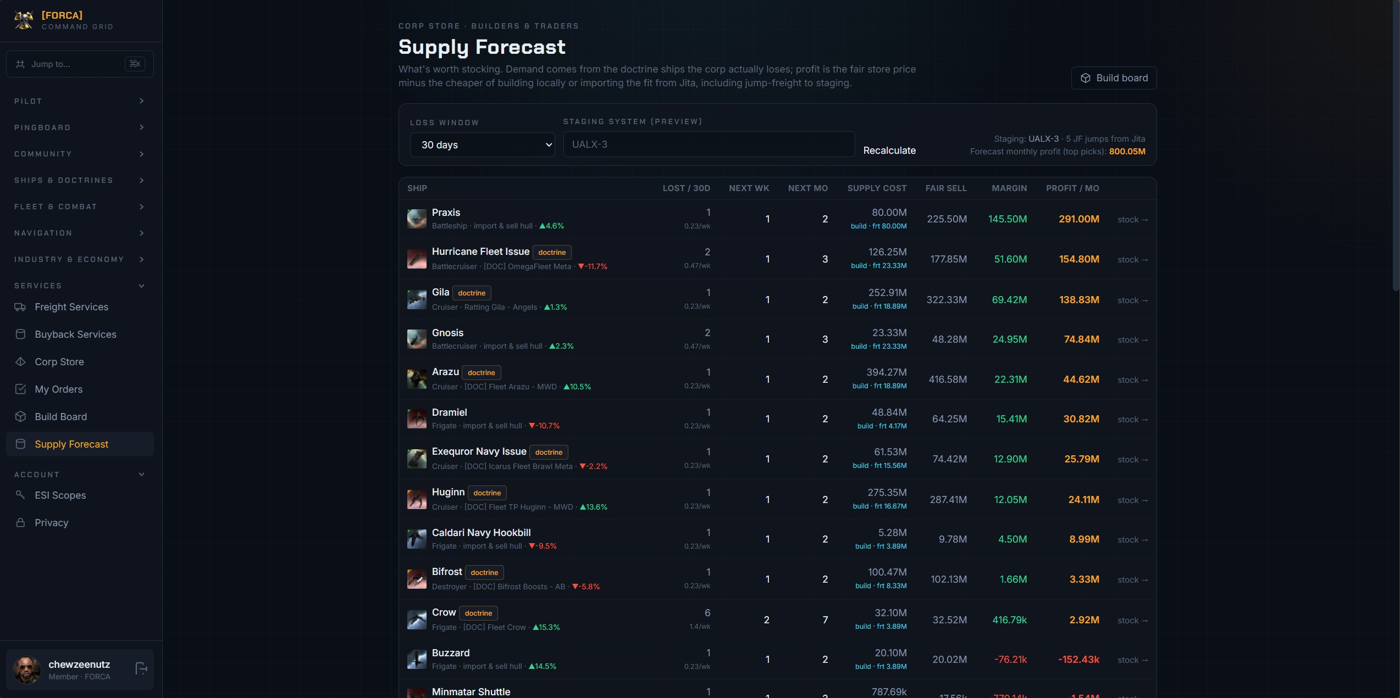This screenshot has width=1400, height=698.
Task: Click the Gila ship thumbnail
Action: coord(417,299)
